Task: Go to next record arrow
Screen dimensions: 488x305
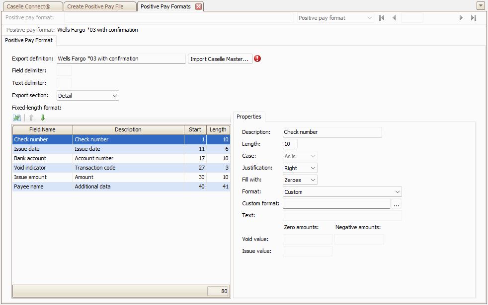Action: (461, 18)
